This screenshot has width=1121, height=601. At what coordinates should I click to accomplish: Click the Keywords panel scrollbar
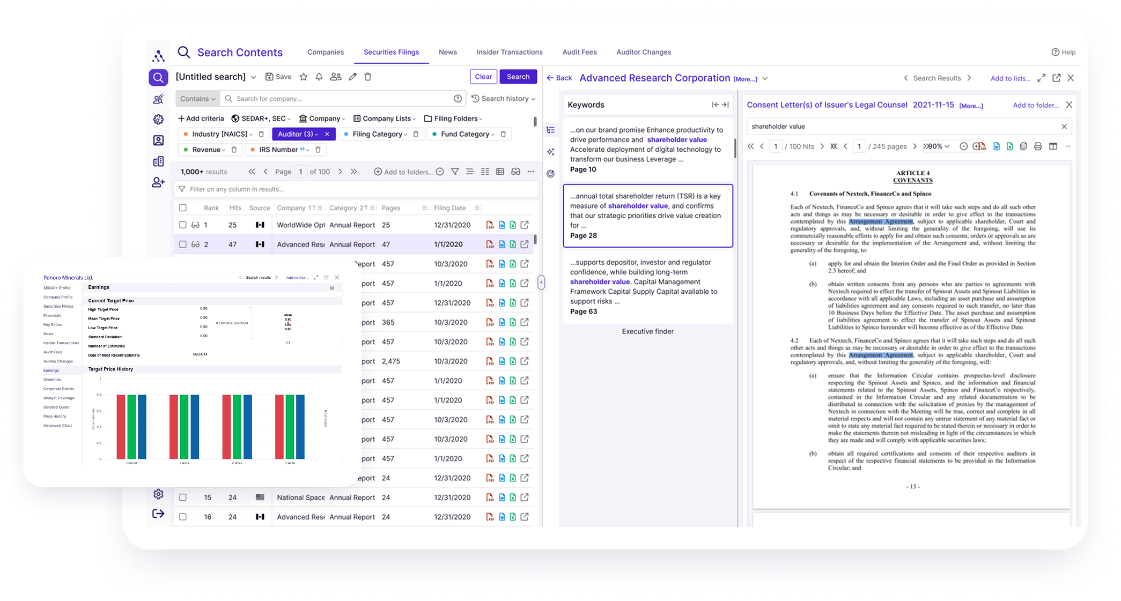pyautogui.click(x=734, y=147)
